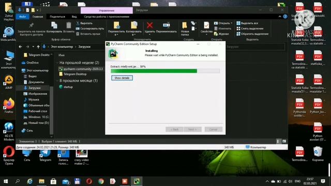Click Скопировать путь in the ribbon
The width and height of the screenshot is (331, 186).
click(90, 28)
